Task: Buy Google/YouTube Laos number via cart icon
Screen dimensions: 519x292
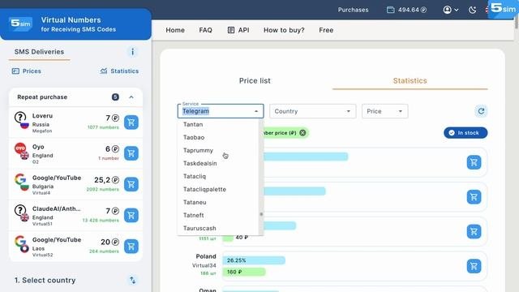Action: 131,247
